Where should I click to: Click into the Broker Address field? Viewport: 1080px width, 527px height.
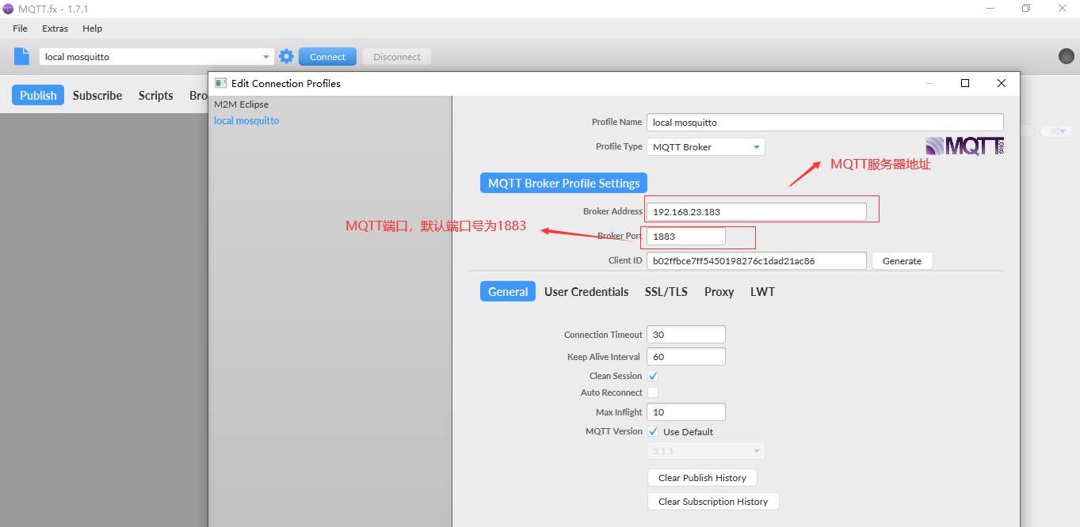coord(757,211)
